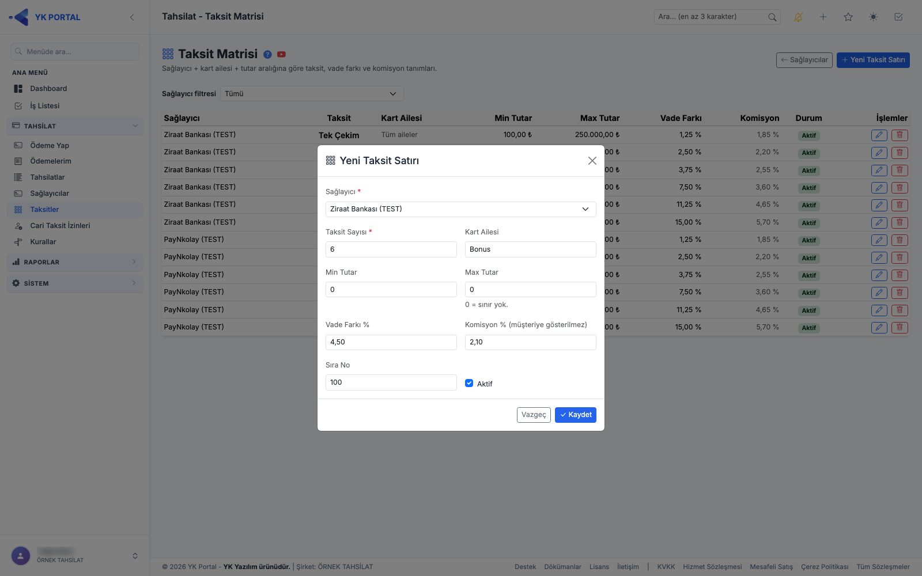The image size is (922, 576).
Task: Focus the Kart Ailesi input field
Action: pos(530,249)
